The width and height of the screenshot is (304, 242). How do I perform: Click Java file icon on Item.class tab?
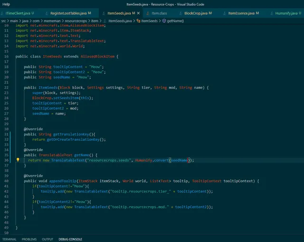[x=148, y=13]
